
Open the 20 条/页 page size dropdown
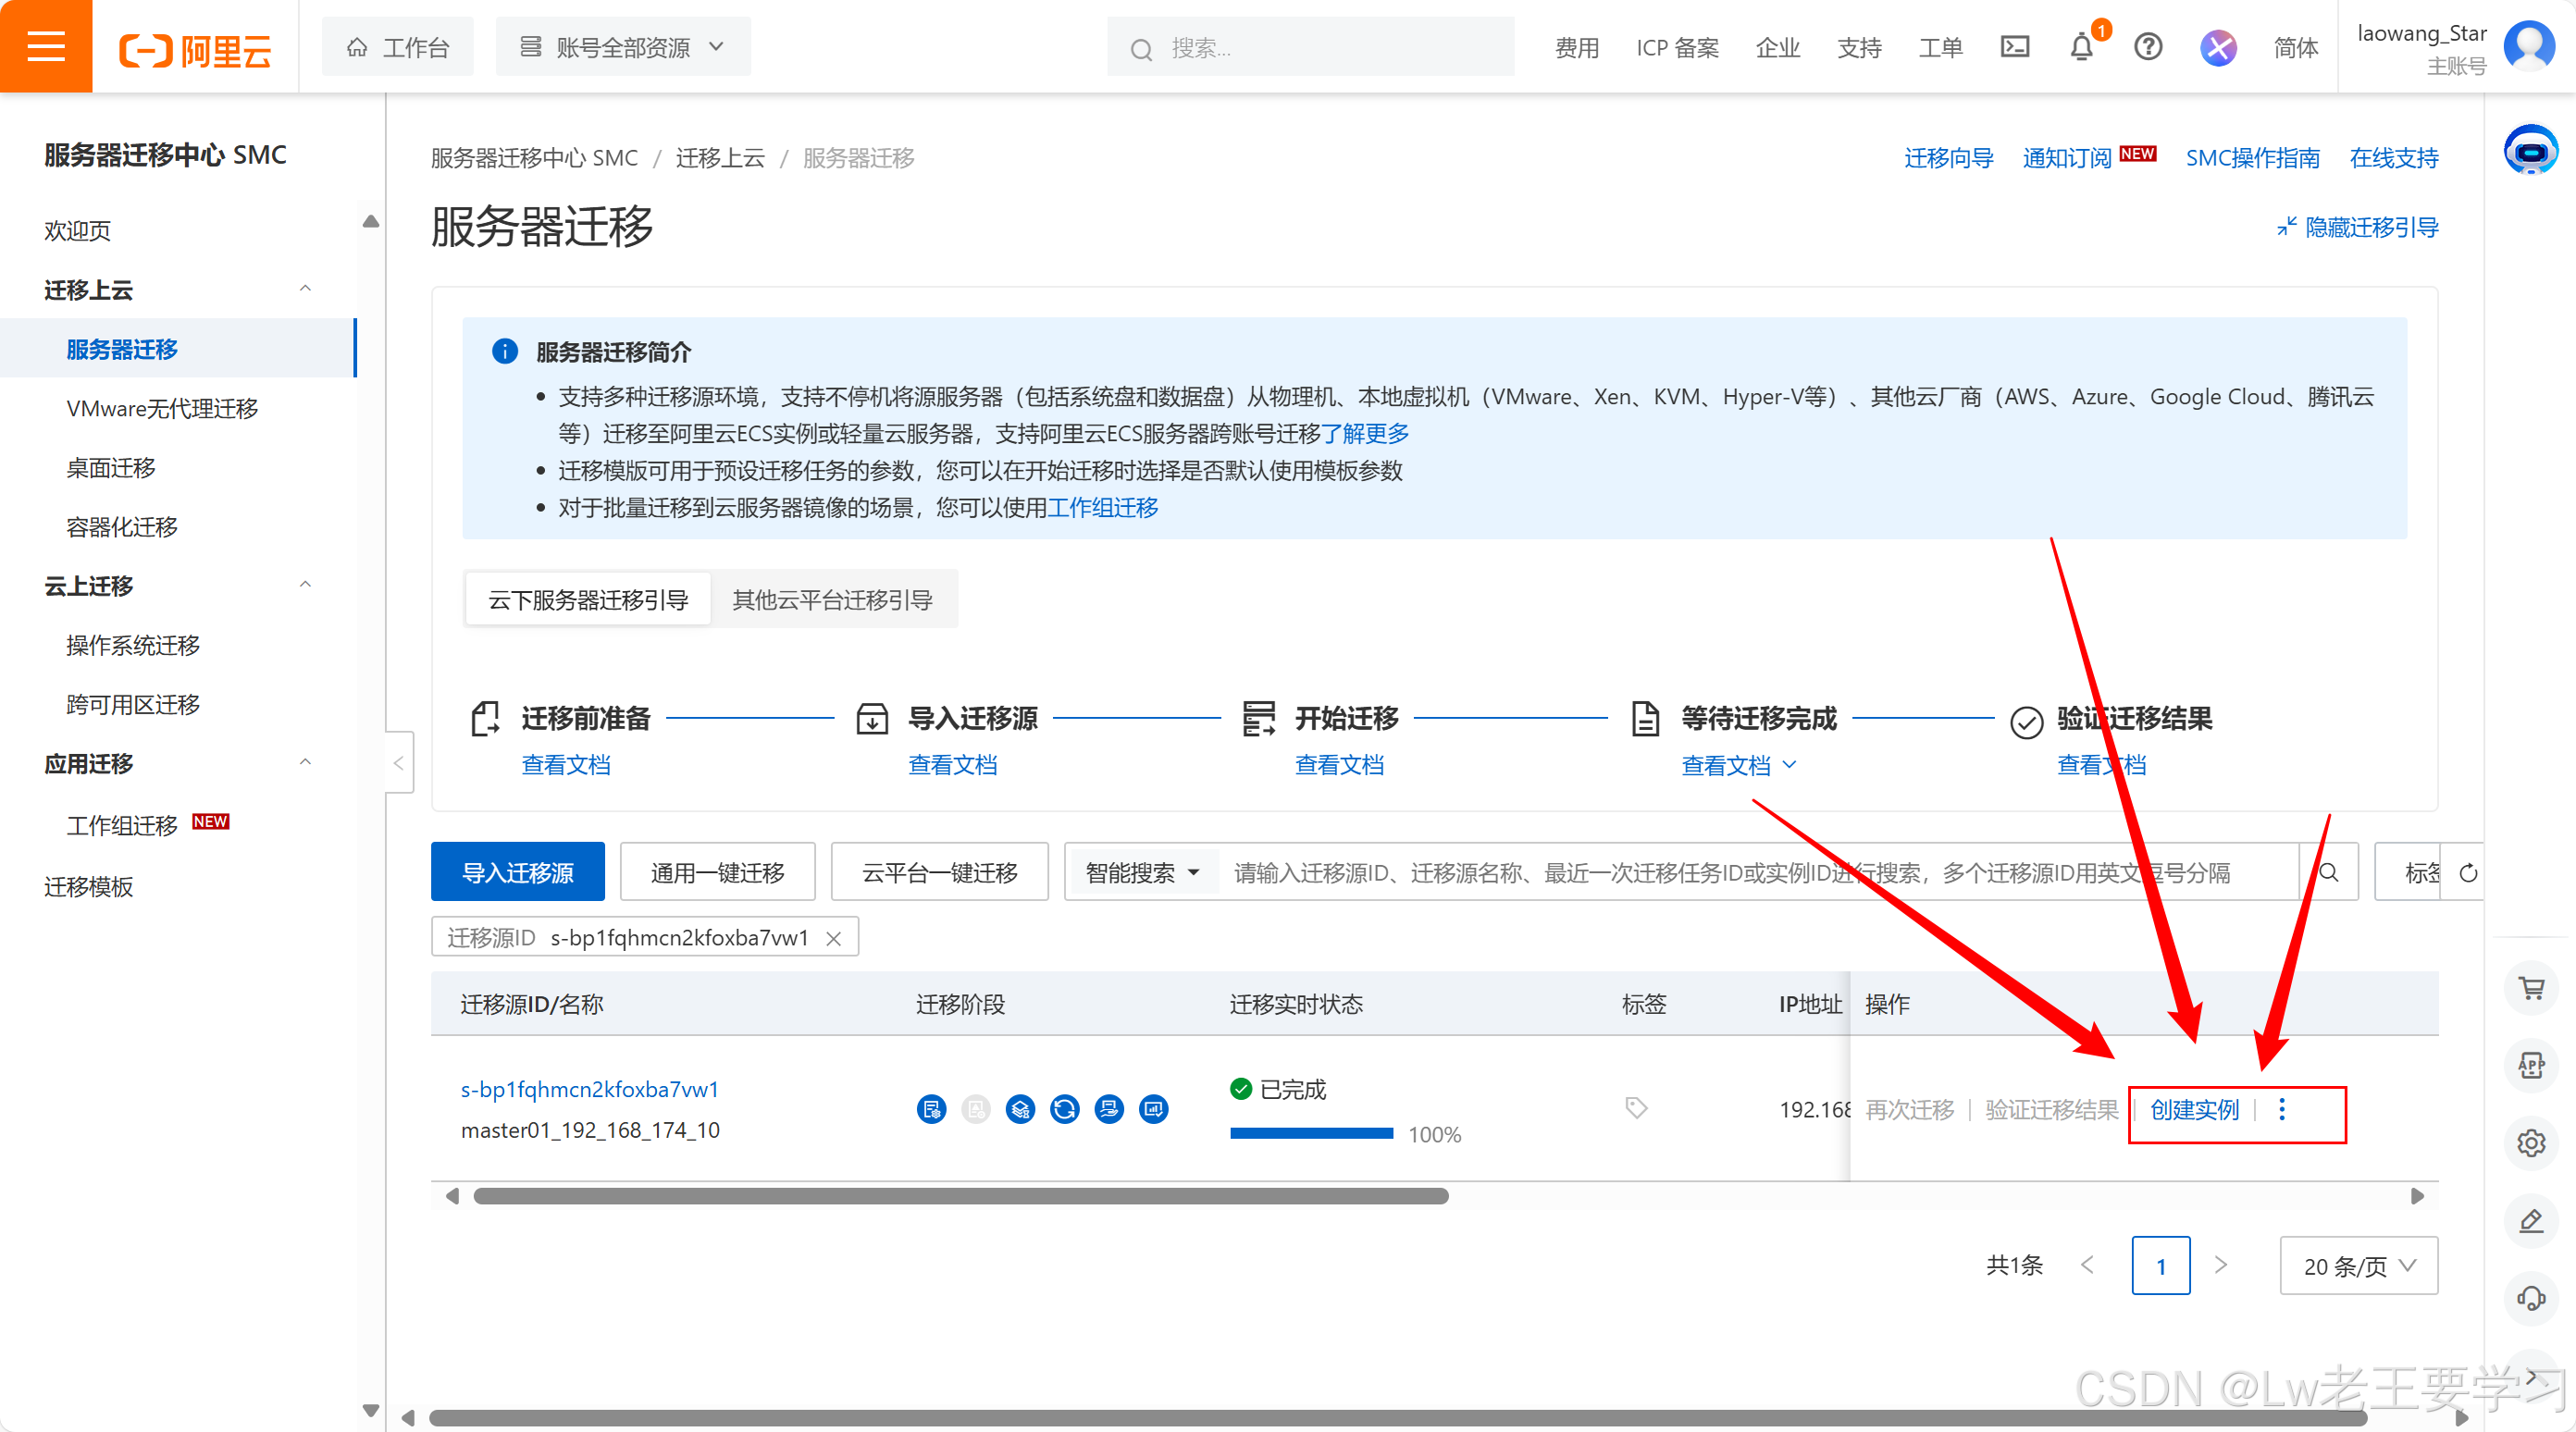(2358, 1266)
